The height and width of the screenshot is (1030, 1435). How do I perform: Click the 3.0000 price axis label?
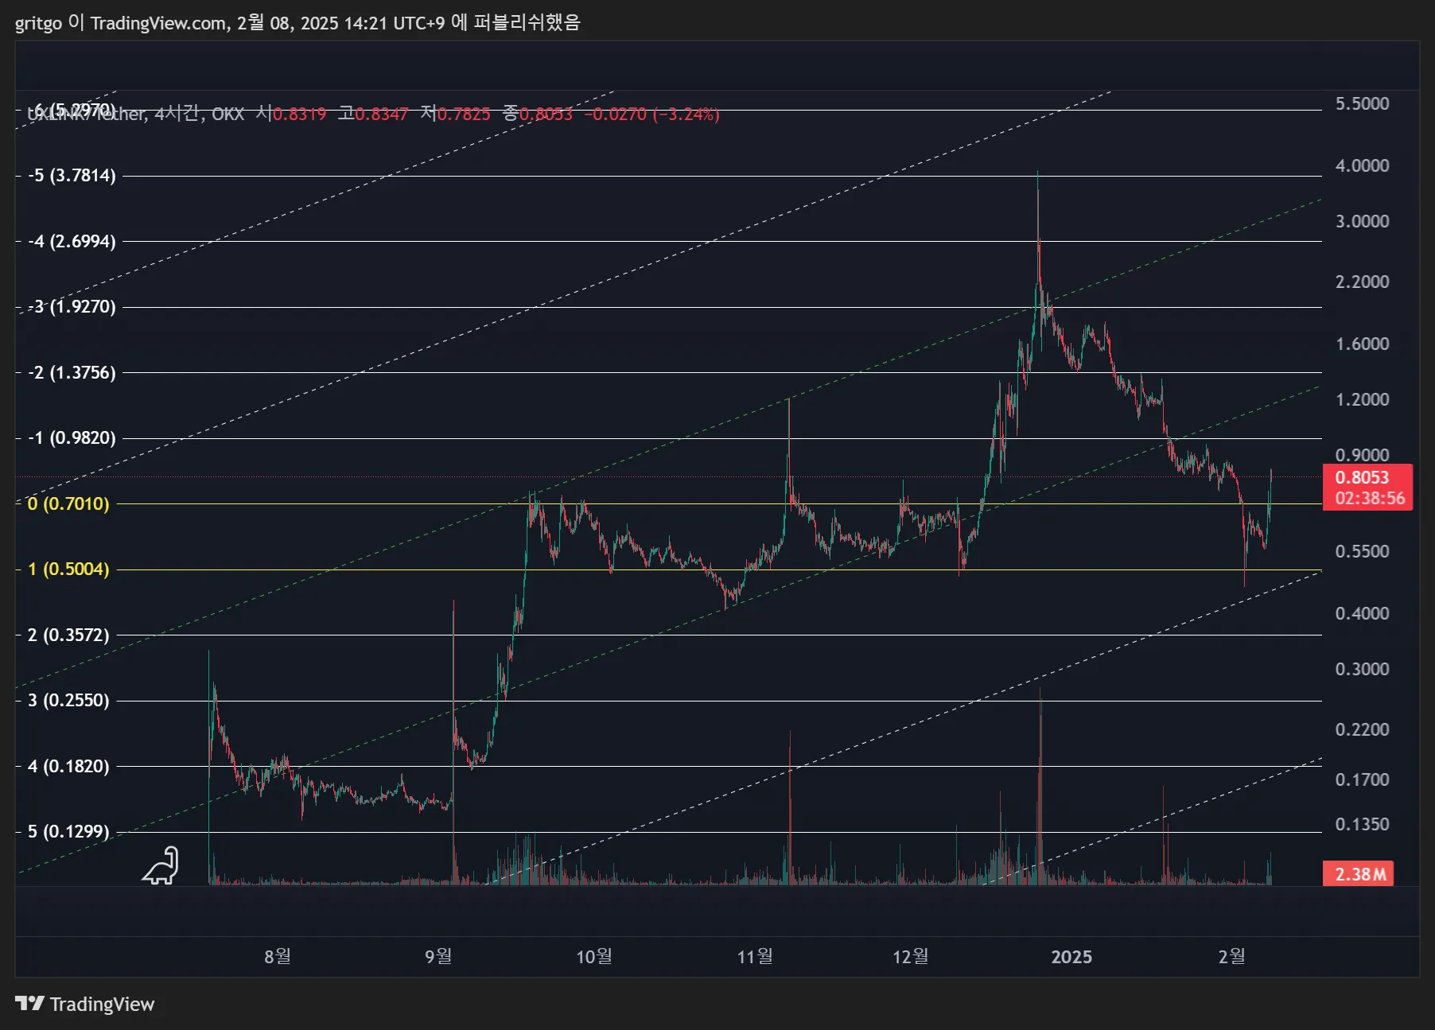coord(1362,221)
